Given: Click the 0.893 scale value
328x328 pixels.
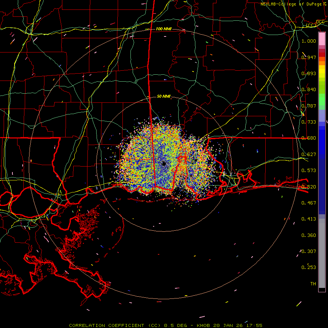Looking at the screenshot, I should click(x=309, y=73).
